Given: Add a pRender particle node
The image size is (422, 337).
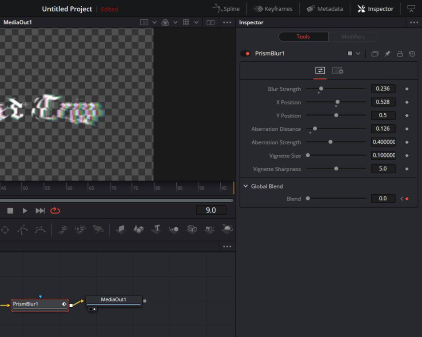Looking at the screenshot, I should click(98, 229).
